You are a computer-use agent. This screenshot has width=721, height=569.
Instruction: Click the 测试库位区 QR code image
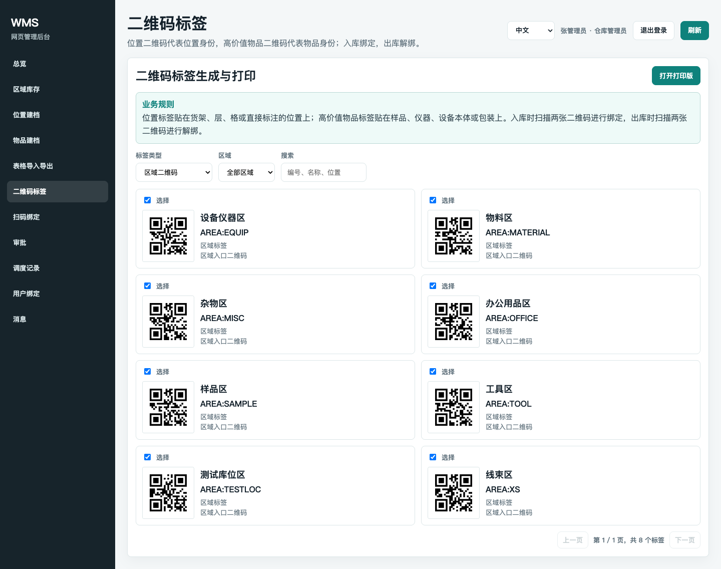pyautogui.click(x=168, y=493)
